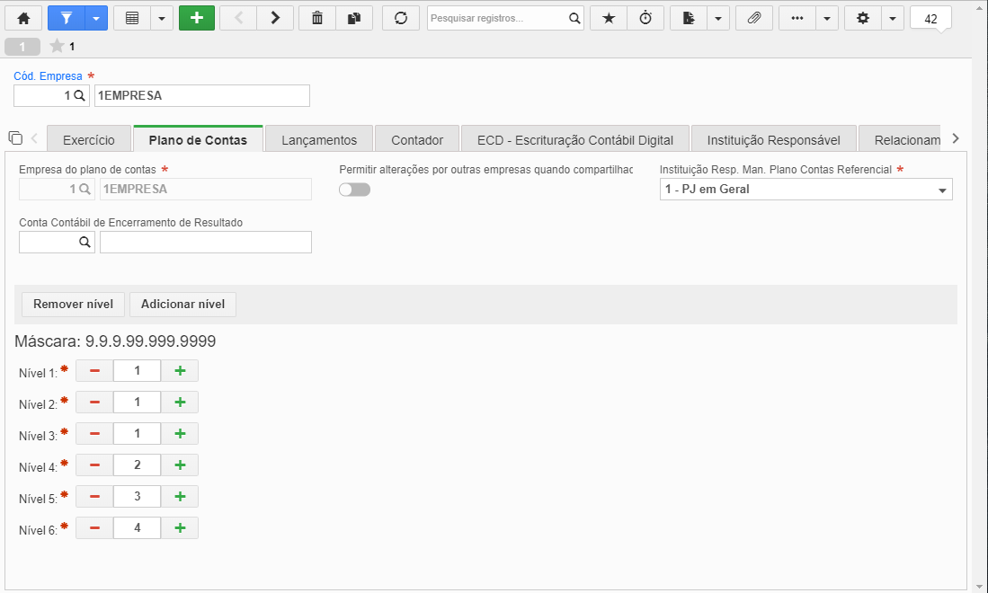
Task: Go to the next record arrow
Action: [275, 18]
